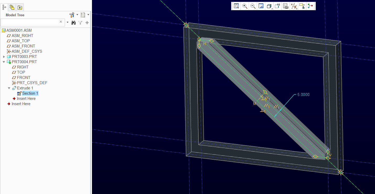
Task: Click the tree Show list icon
Action: click(83, 15)
